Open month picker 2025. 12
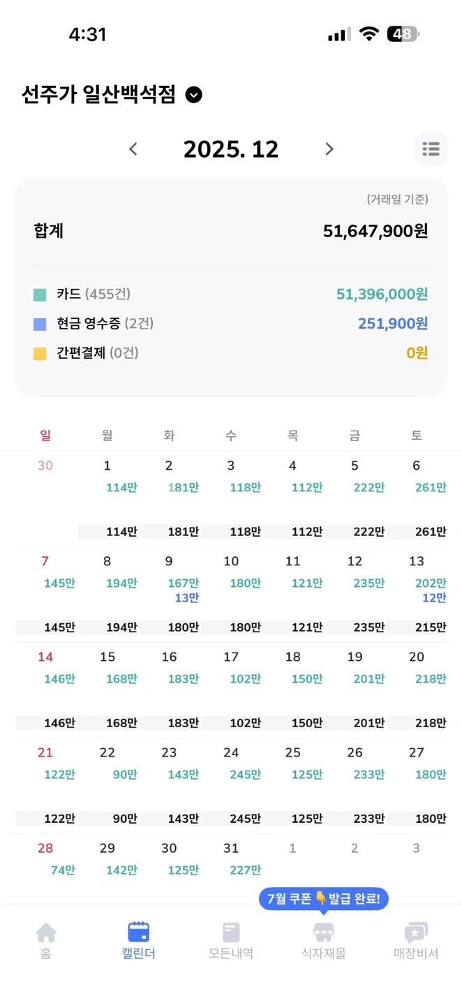This screenshot has width=462, height=1005. click(x=231, y=149)
